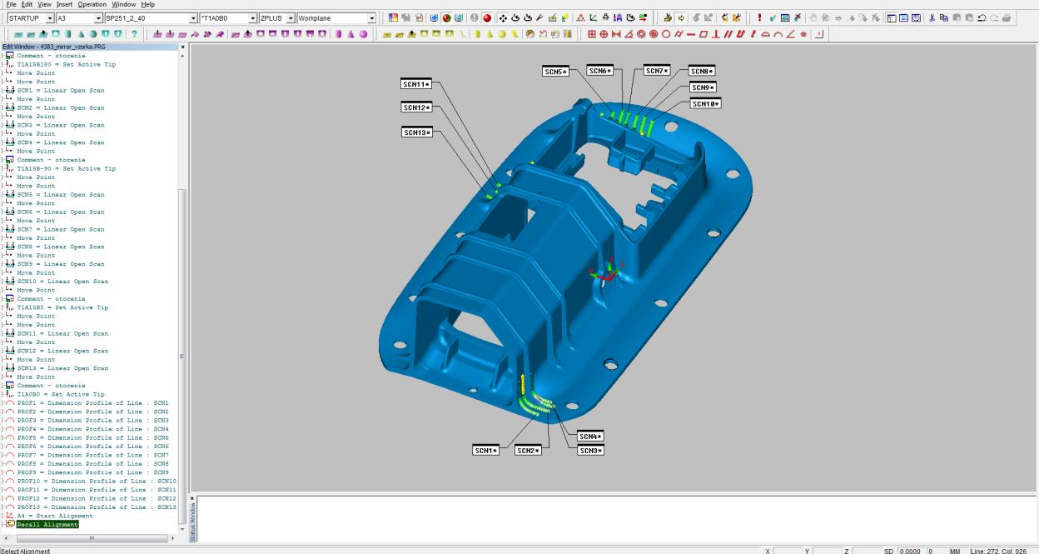
Task: Select the True Position dimension icon
Action: click(604, 34)
